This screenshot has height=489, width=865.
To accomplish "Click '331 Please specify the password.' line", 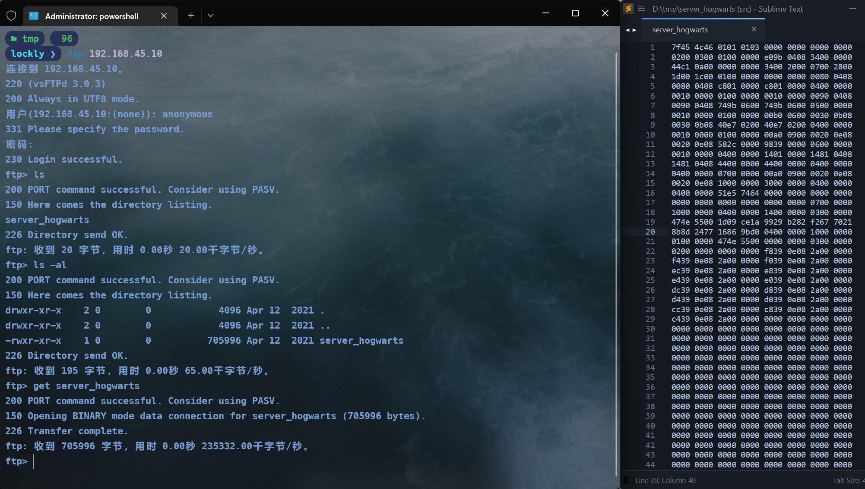I will pos(95,129).
